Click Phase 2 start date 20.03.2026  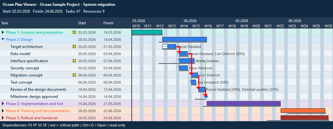tap(87, 40)
